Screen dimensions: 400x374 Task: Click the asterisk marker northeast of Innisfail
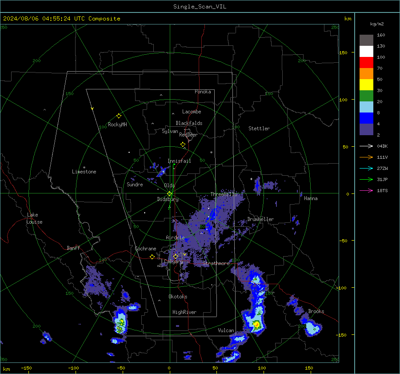pyautogui.click(x=211, y=153)
